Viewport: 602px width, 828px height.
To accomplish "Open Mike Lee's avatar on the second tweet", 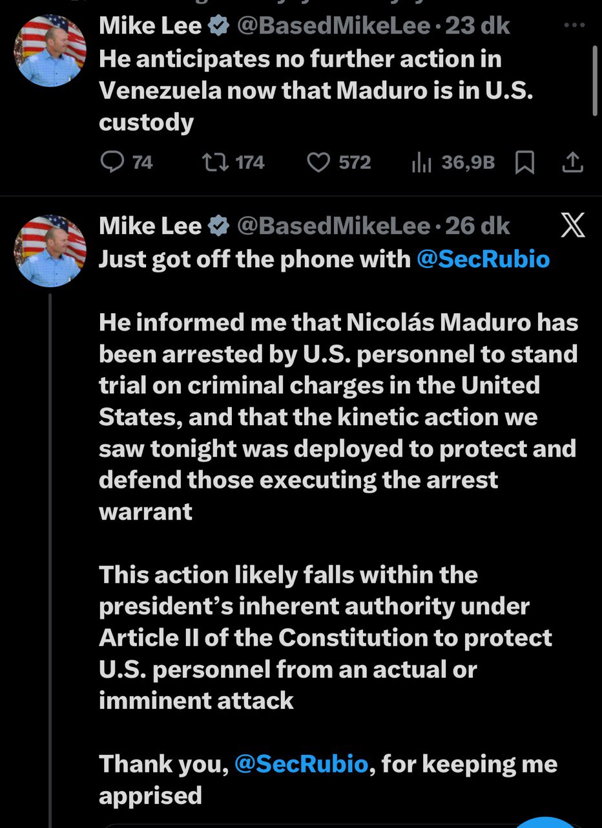I will coord(50,251).
